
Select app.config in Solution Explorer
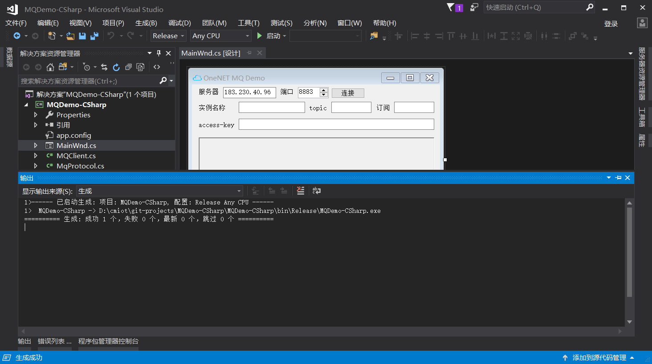pos(73,135)
